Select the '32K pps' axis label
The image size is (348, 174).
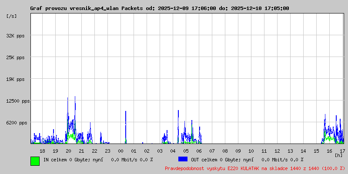coord(16,36)
